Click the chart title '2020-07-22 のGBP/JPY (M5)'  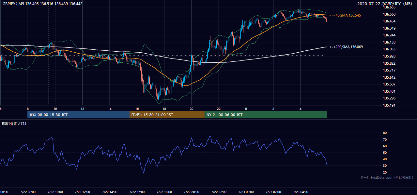pos(385,4)
